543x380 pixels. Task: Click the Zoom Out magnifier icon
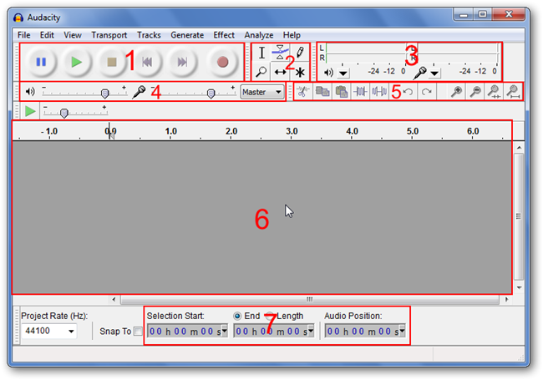[x=475, y=92]
